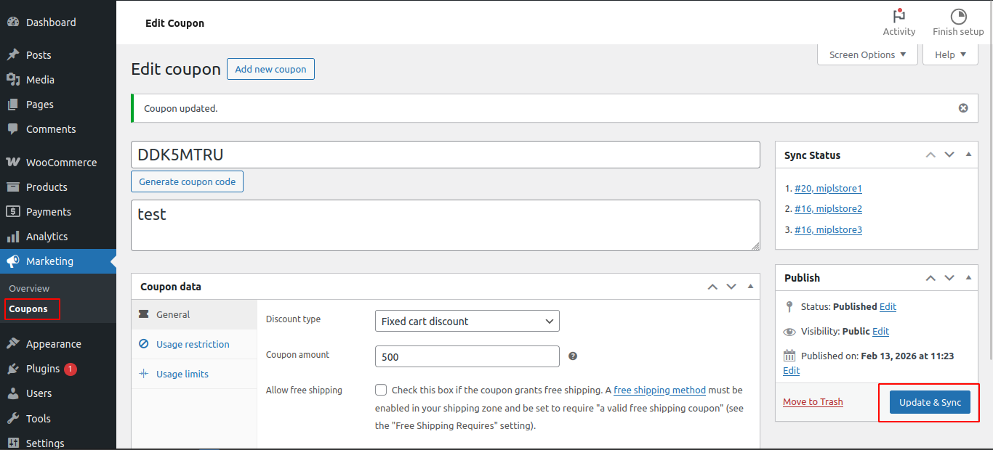Click the Finish setup progress icon
The height and width of the screenshot is (450, 993).
pos(958,16)
